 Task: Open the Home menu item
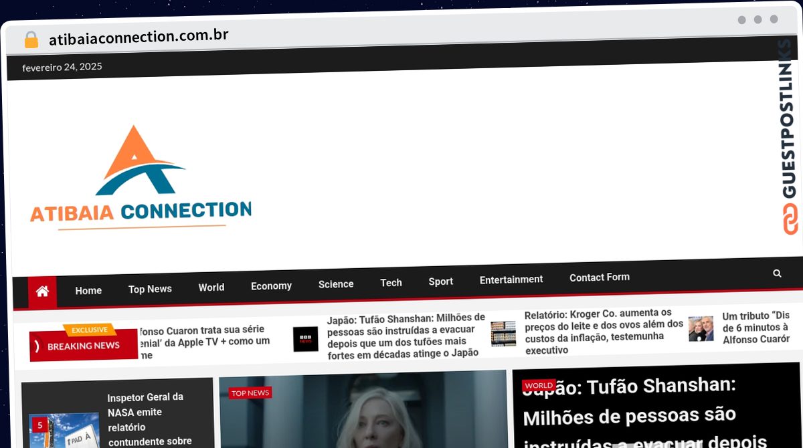(x=88, y=290)
